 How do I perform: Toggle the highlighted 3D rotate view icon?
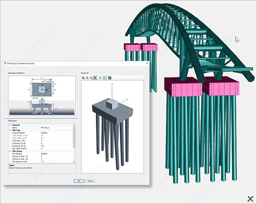click(x=95, y=78)
